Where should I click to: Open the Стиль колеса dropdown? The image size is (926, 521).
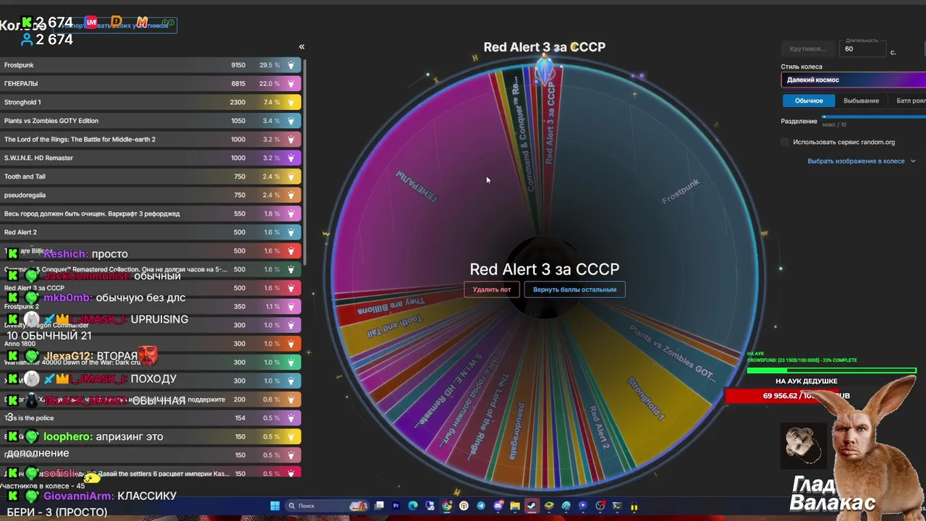[x=853, y=80]
